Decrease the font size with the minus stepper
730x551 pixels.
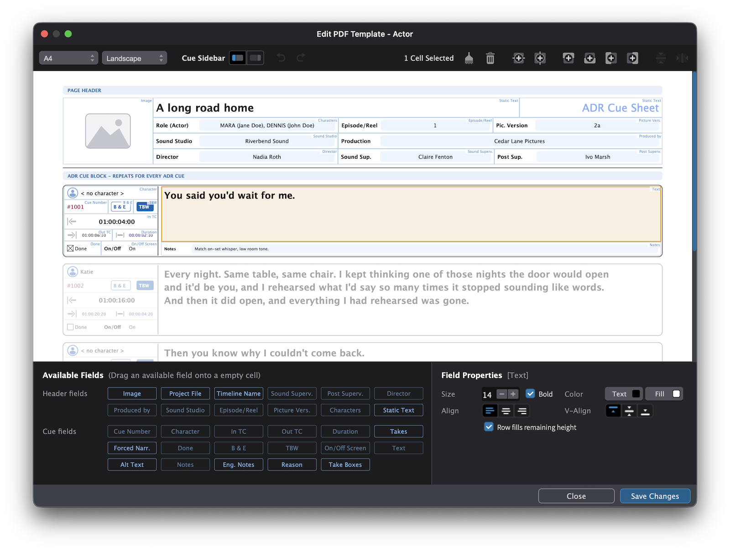501,394
